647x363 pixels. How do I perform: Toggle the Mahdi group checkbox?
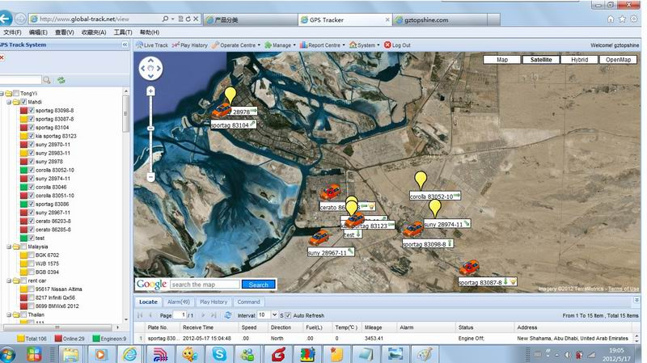coord(23,102)
